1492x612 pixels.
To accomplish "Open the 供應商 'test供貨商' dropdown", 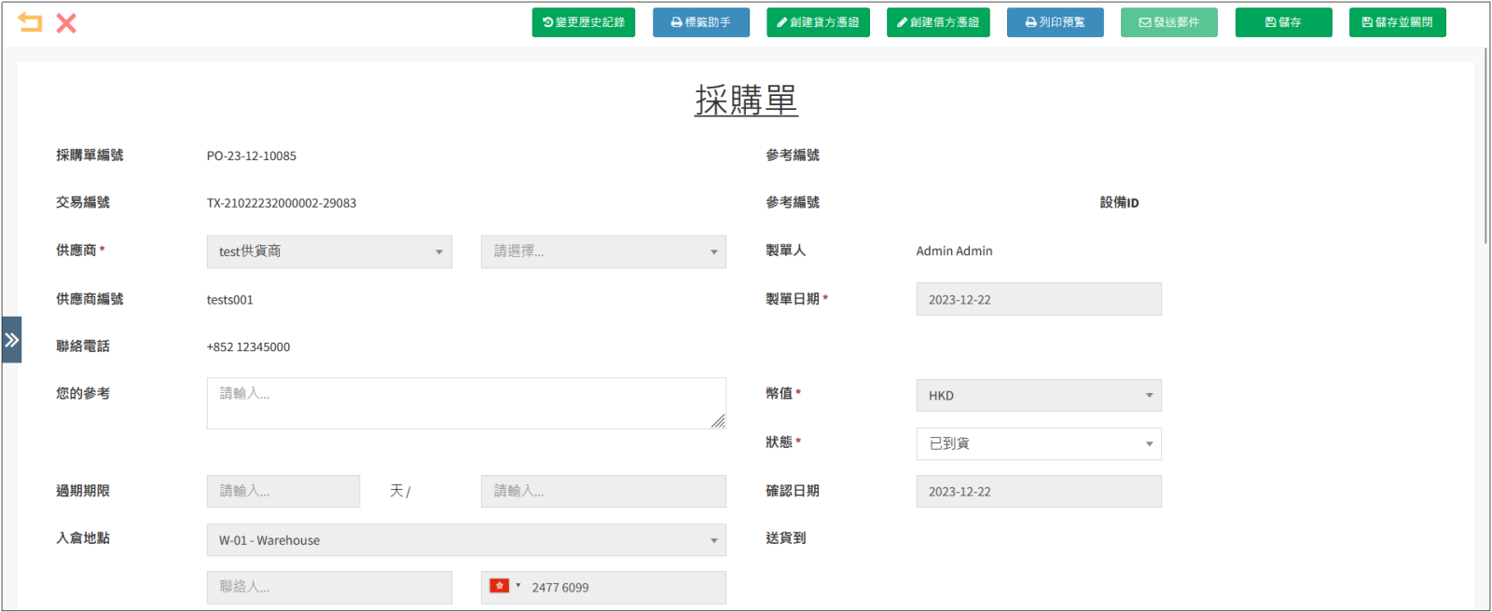I will 329,252.
